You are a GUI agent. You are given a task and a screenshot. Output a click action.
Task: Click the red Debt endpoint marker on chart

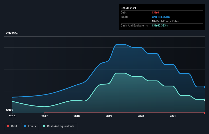pyautogui.click(x=204, y=113)
